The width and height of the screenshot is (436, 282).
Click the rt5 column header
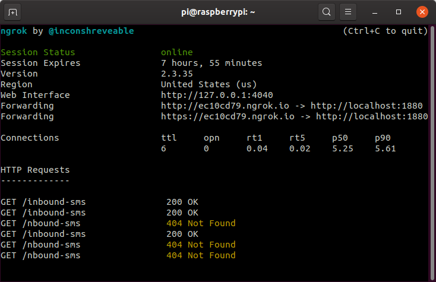[297, 138]
